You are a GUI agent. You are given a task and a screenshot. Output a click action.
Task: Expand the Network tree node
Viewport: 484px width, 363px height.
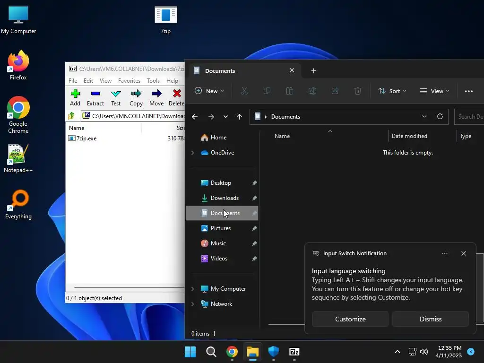tap(193, 304)
